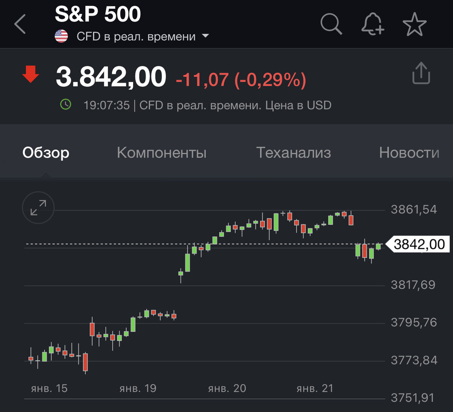Tap the red down arrow indicator
This screenshot has height=412, width=453.
click(31, 74)
